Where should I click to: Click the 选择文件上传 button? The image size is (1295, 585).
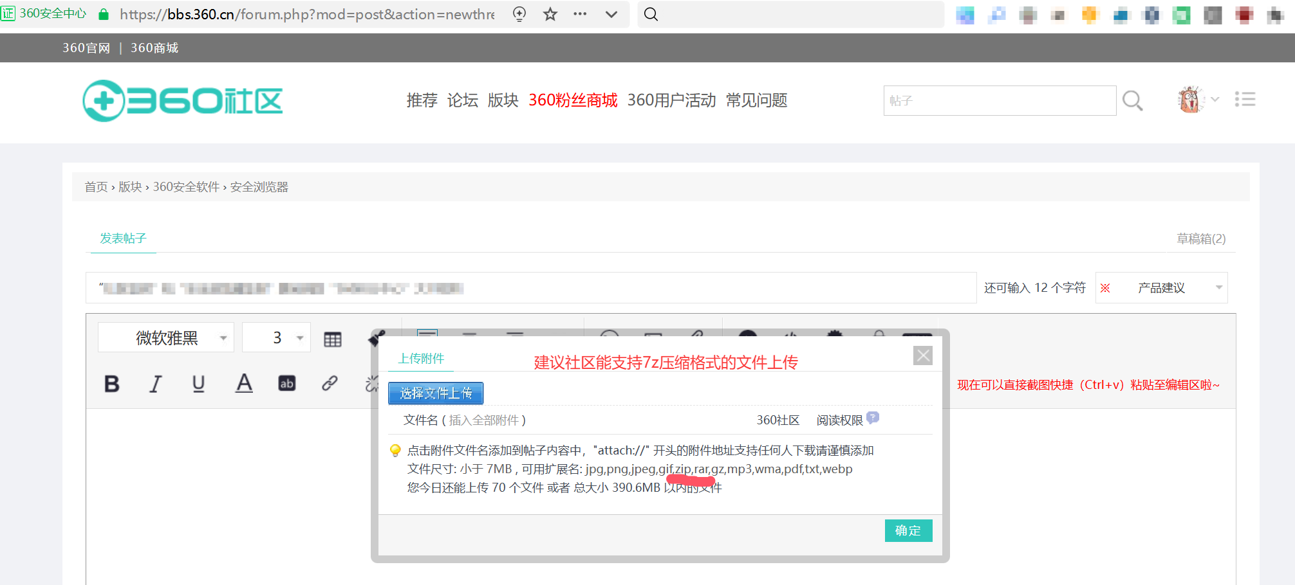point(436,393)
